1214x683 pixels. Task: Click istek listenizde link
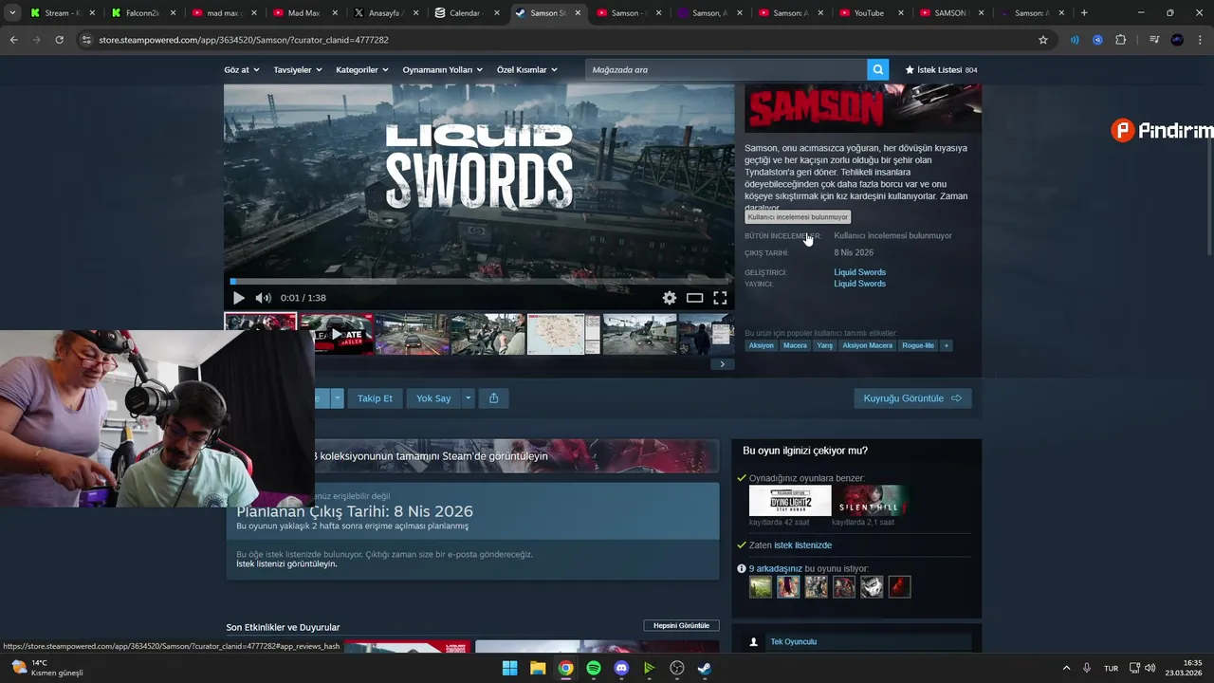pyautogui.click(x=802, y=545)
